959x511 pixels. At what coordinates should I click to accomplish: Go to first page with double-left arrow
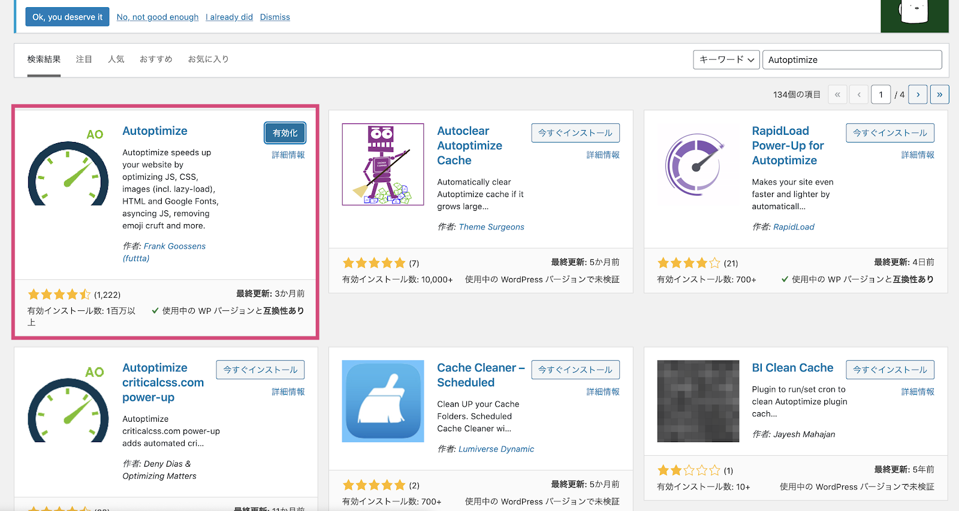(x=837, y=95)
